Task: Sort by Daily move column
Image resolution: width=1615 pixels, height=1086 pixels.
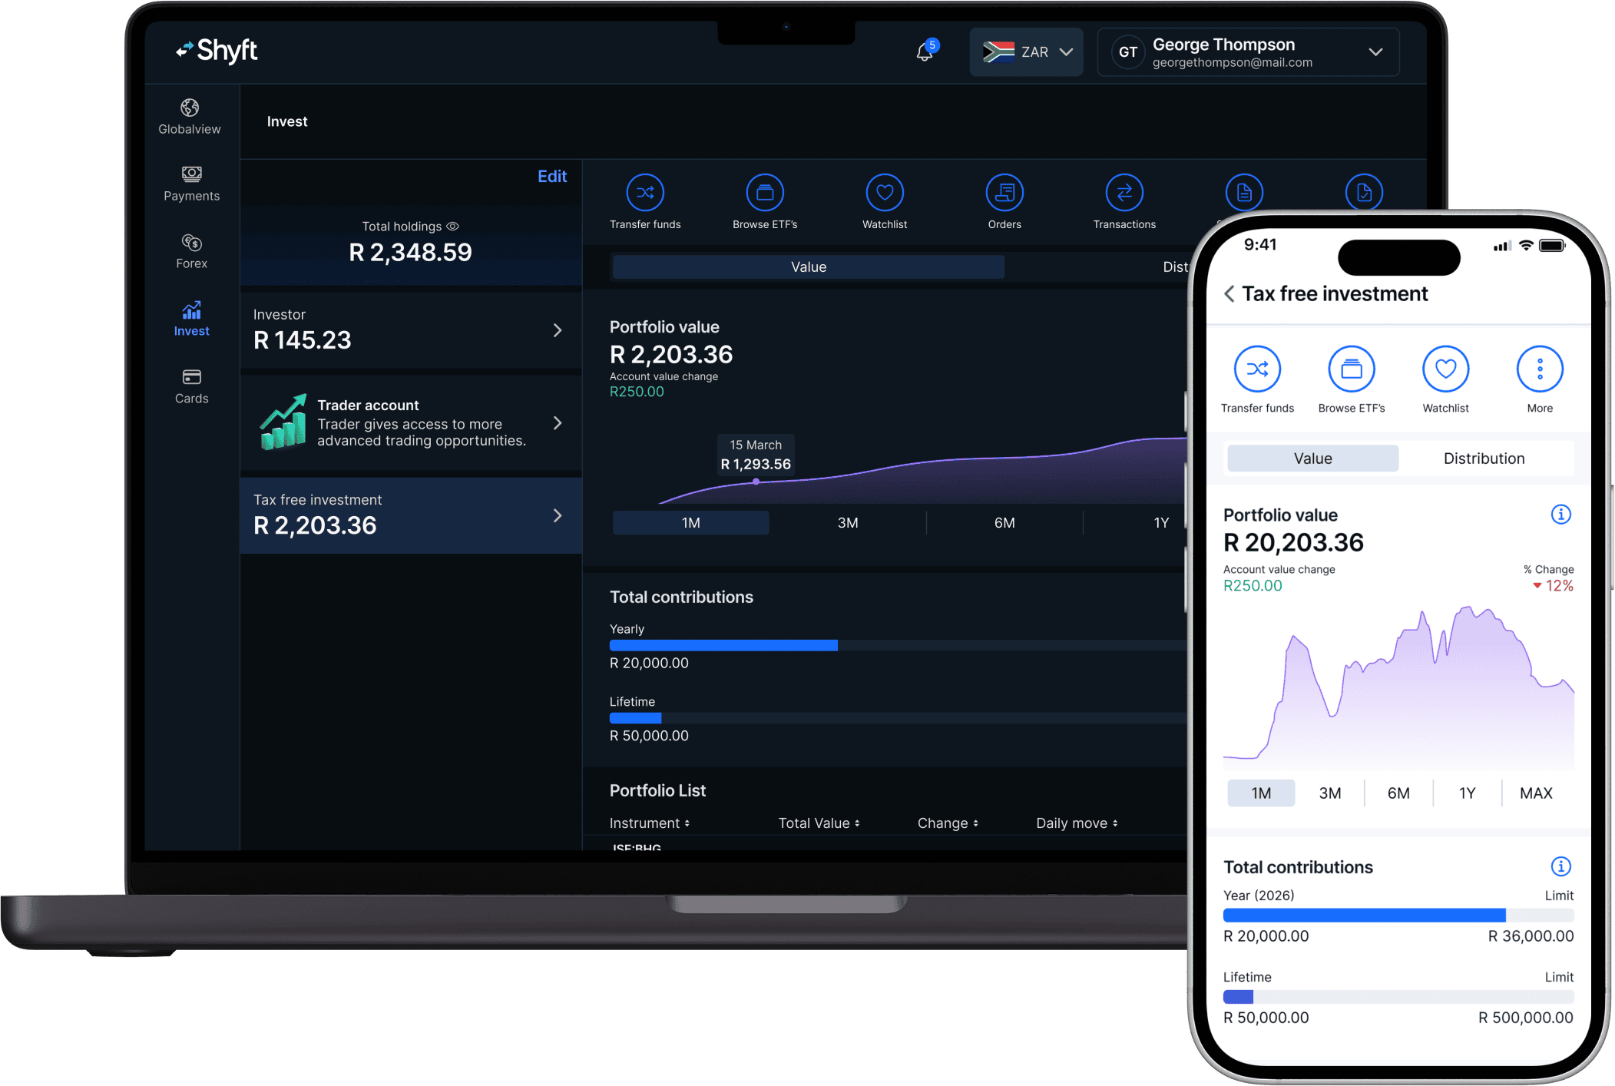Action: 1077,823
